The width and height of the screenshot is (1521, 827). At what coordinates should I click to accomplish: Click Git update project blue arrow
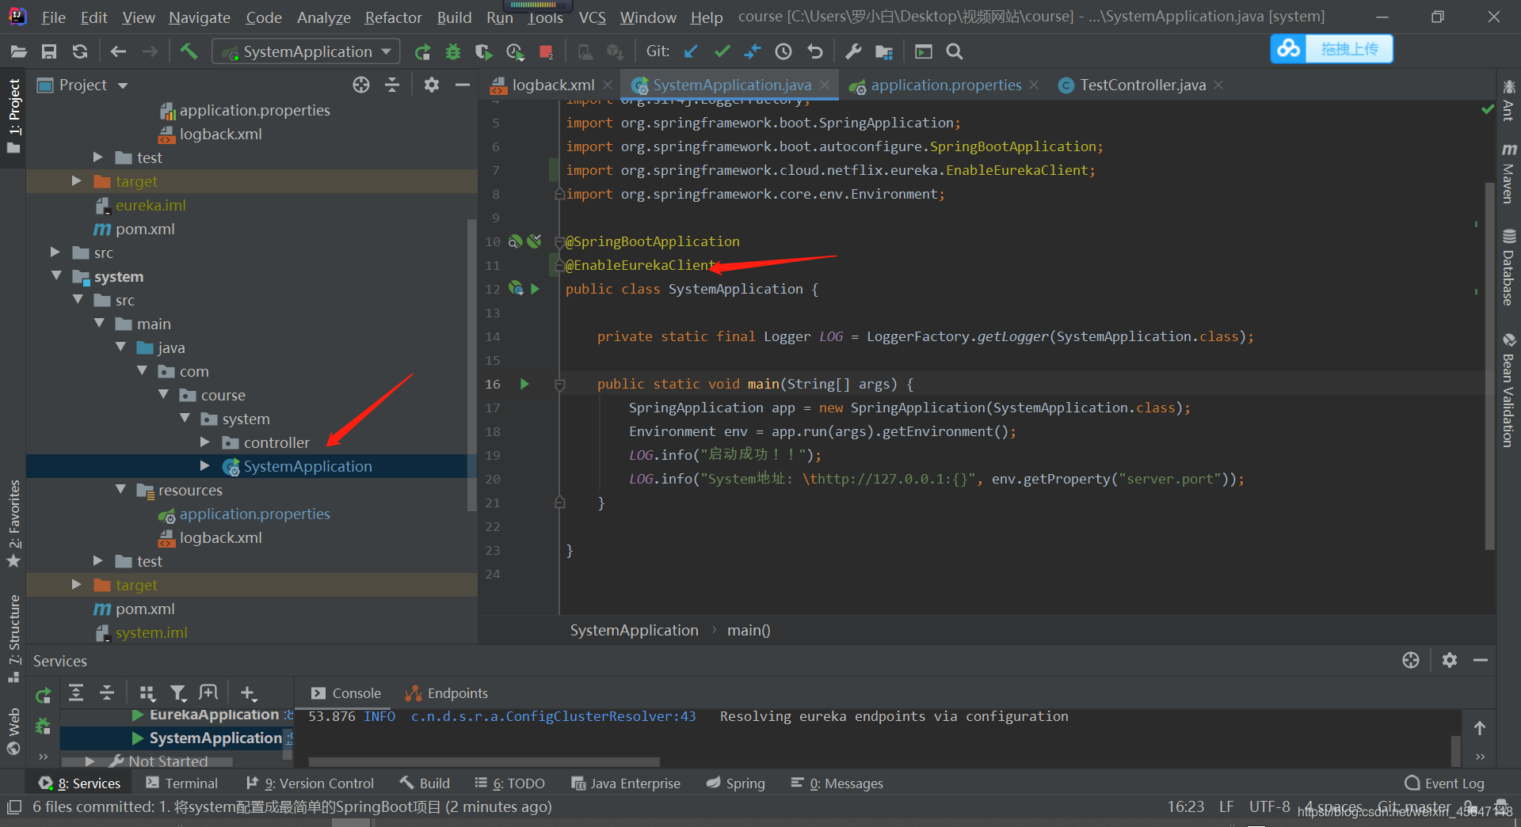(691, 51)
